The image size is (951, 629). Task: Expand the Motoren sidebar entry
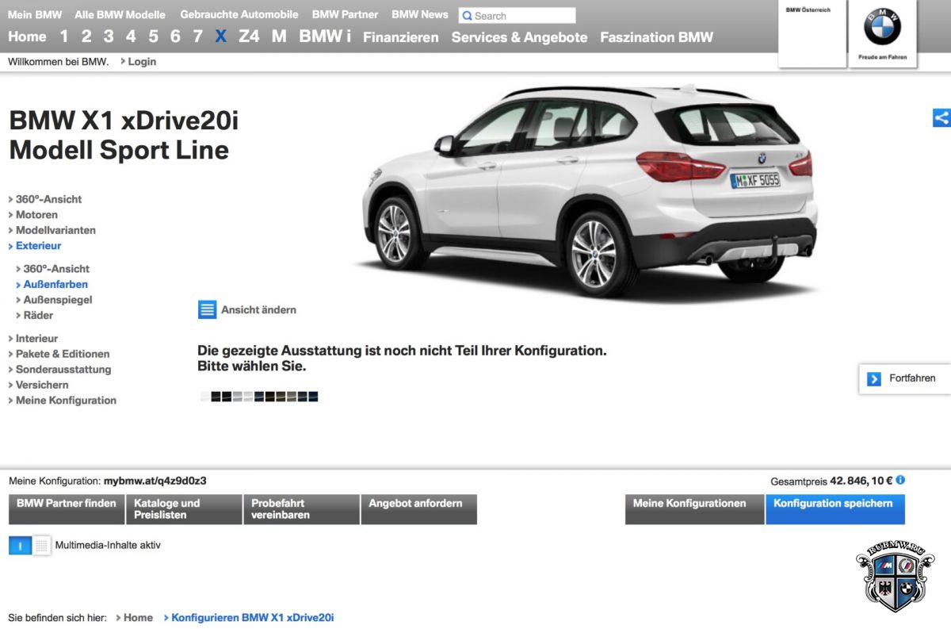36,215
